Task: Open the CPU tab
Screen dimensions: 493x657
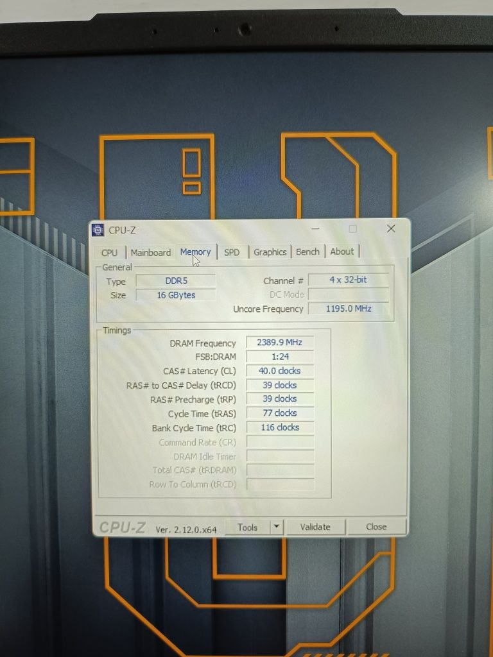Action: (109, 253)
